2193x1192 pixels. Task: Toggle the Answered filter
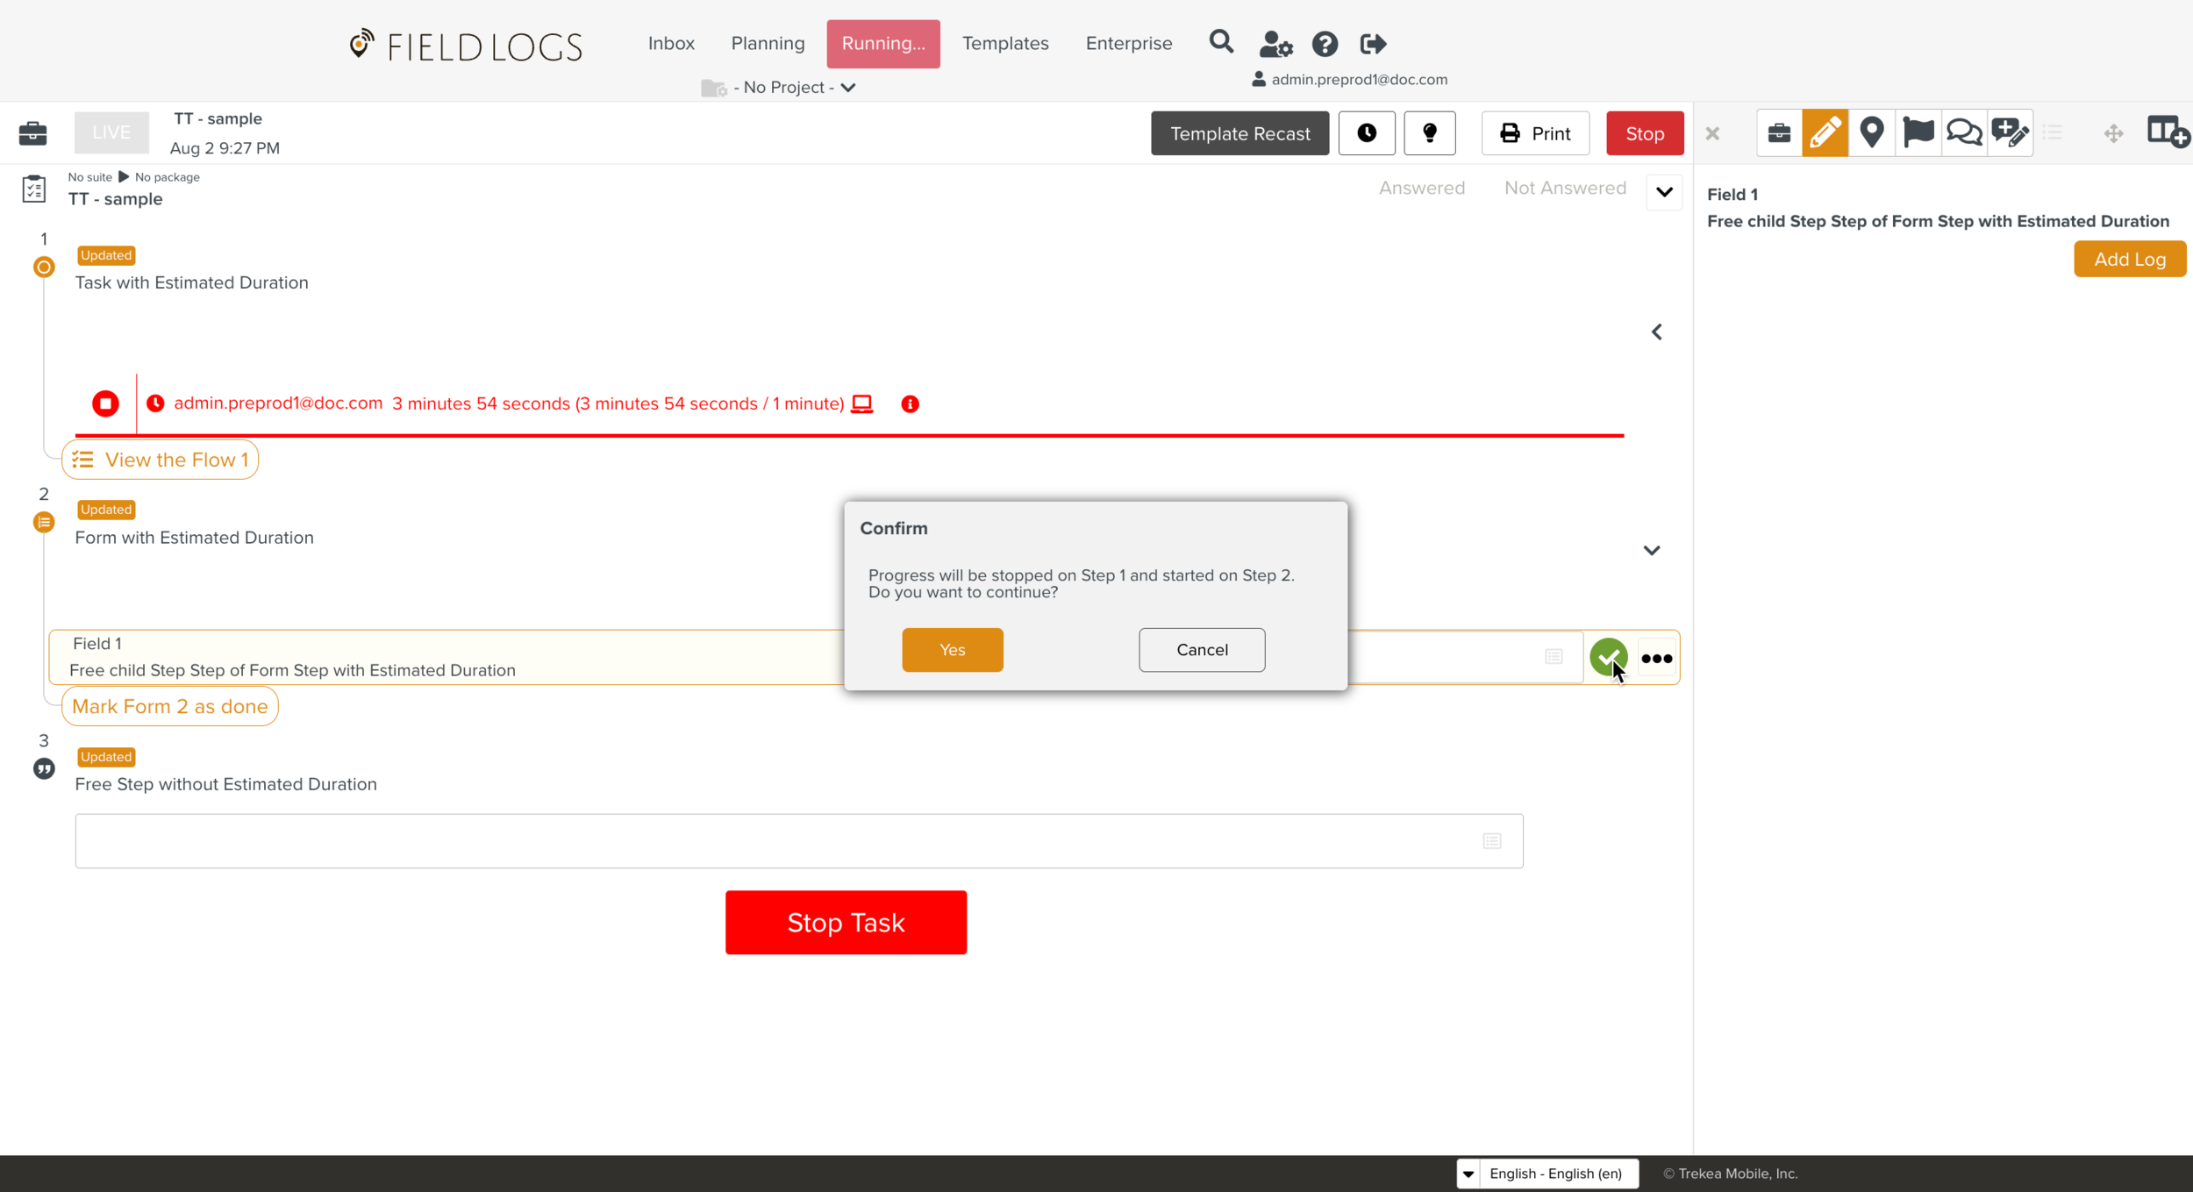(x=1421, y=188)
